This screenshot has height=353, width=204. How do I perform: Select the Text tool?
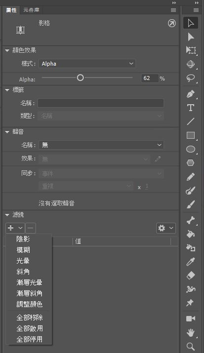(191, 108)
